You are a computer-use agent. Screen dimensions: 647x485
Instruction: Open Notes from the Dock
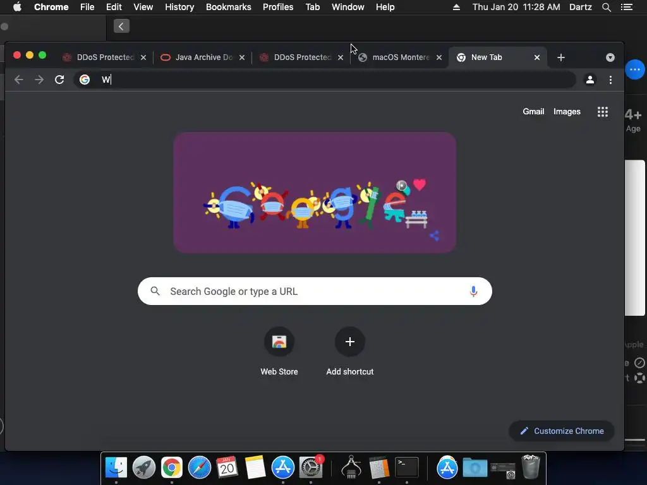click(x=255, y=467)
